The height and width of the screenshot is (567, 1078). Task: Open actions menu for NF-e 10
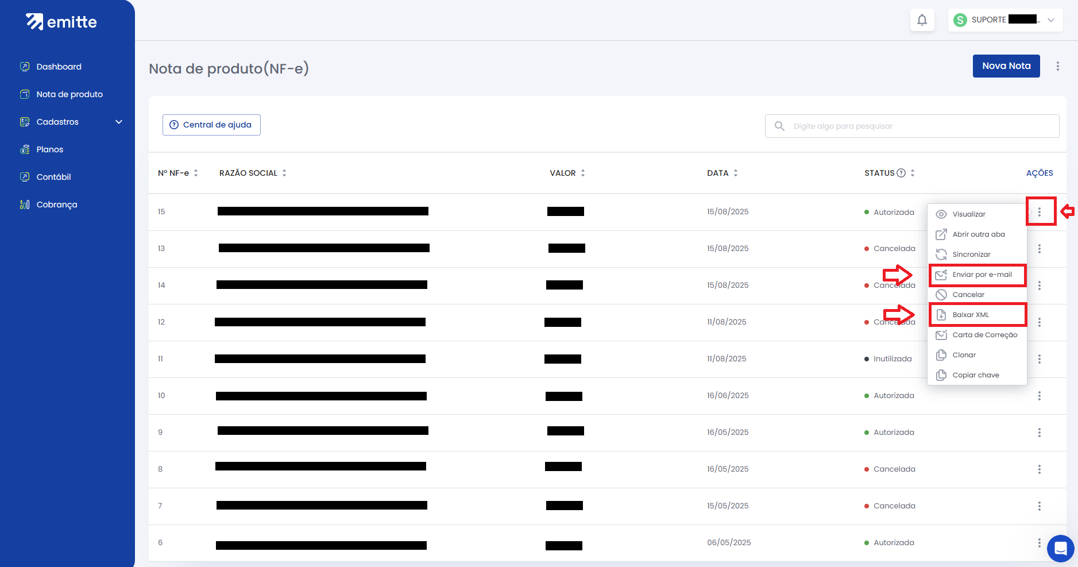(x=1039, y=396)
